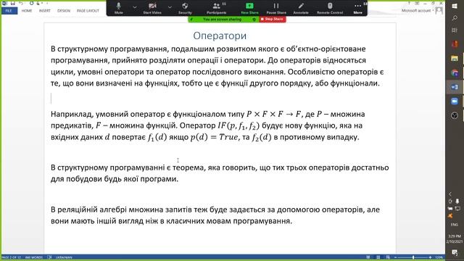Open the clock and date flyout
This screenshot has width=464, height=261.
[x=455, y=239]
